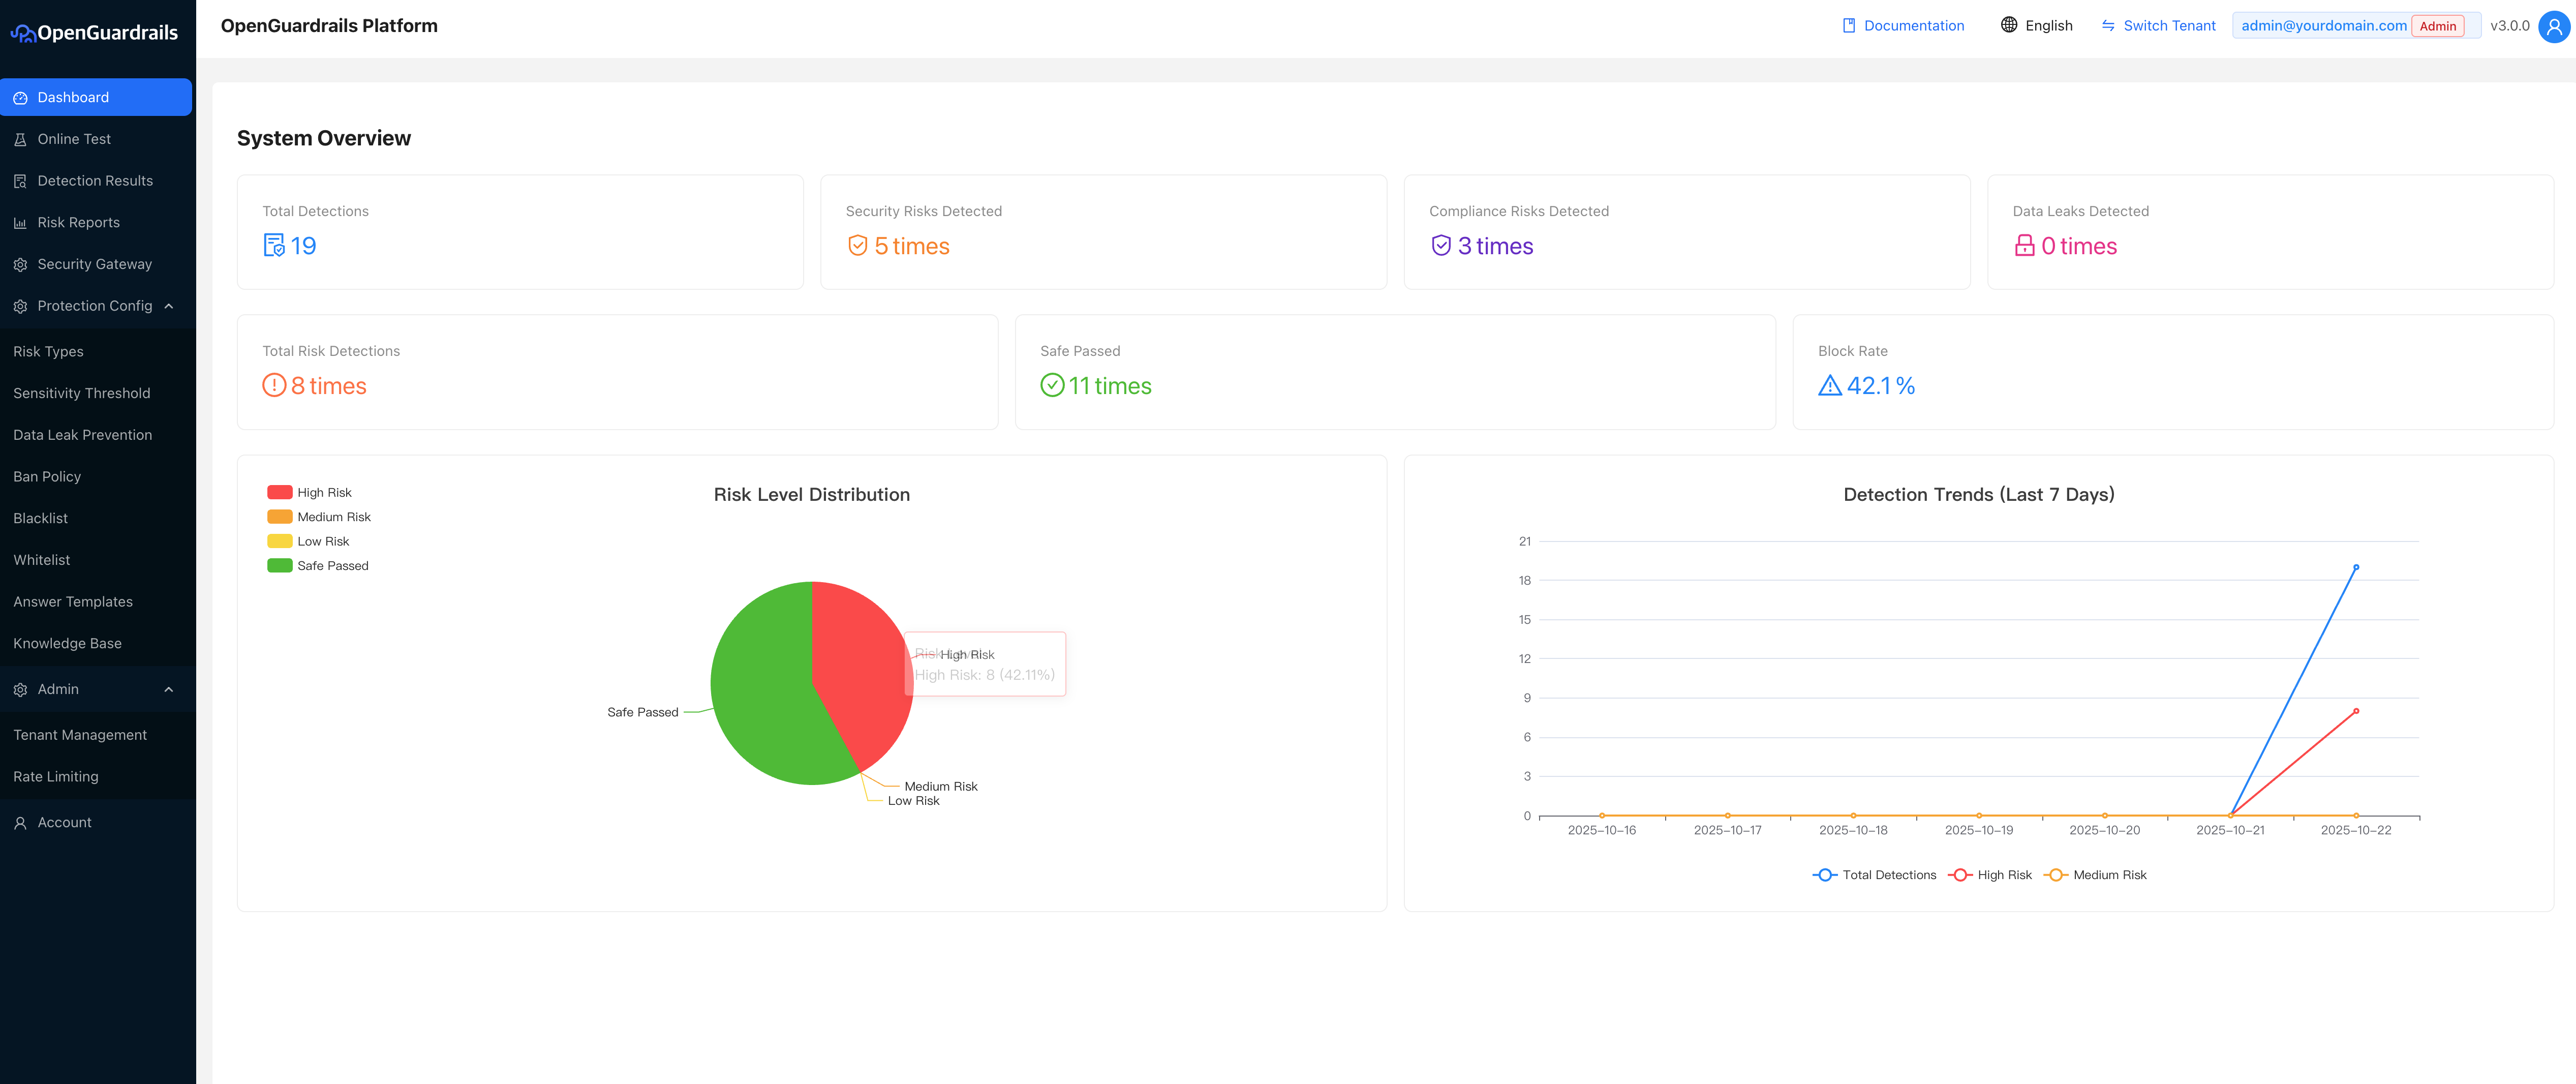Toggle the High Risk legend on the pie chart

(x=277, y=492)
